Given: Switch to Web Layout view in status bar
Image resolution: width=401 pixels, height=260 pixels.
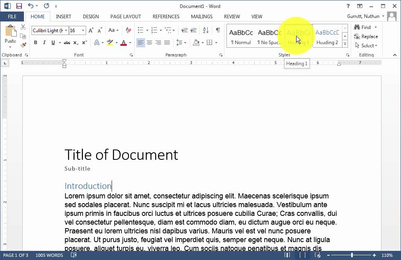Looking at the screenshot, I should pyautogui.click(x=317, y=255).
